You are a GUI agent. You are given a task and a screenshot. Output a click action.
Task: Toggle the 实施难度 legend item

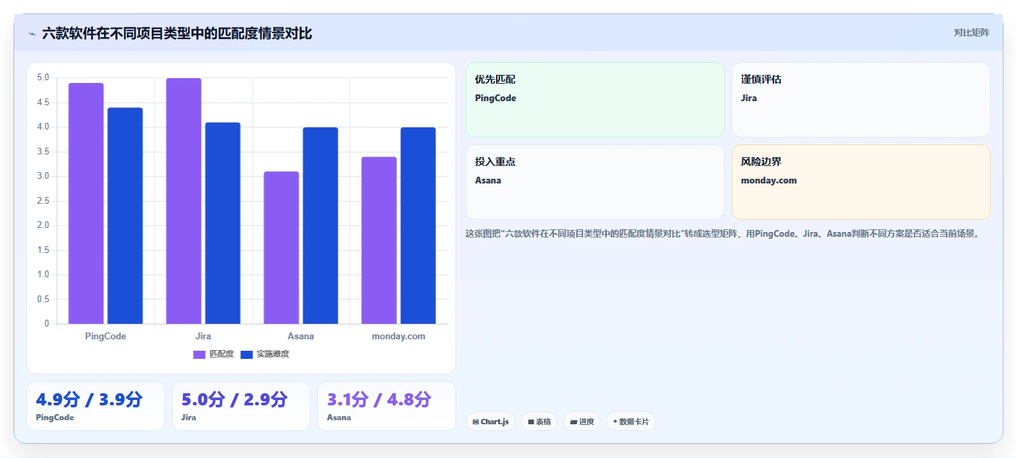click(265, 354)
